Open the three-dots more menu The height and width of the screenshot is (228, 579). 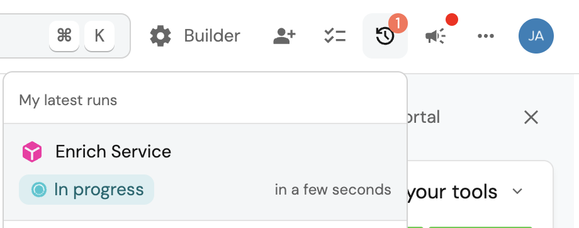486,36
